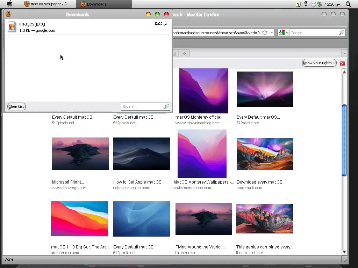Click the MacOS Monterey Wallpapers caption link
Image resolution: width=358 pixels, height=268 pixels.
tap(204, 182)
